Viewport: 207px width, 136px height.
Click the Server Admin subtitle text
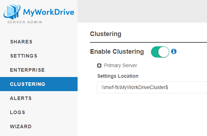click(x=25, y=22)
